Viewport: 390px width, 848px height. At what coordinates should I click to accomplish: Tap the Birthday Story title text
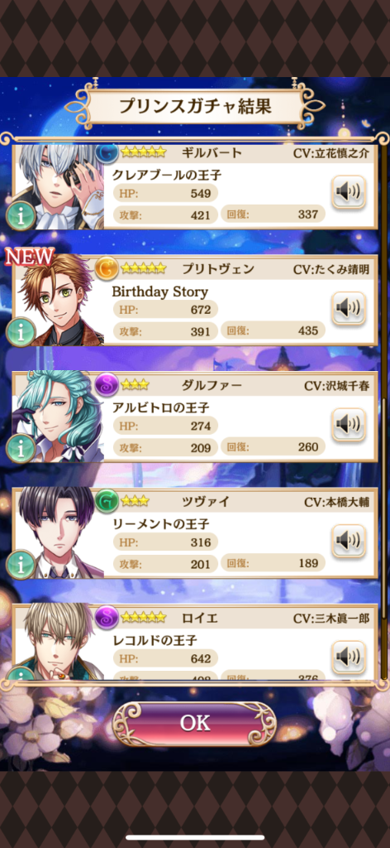(x=159, y=291)
